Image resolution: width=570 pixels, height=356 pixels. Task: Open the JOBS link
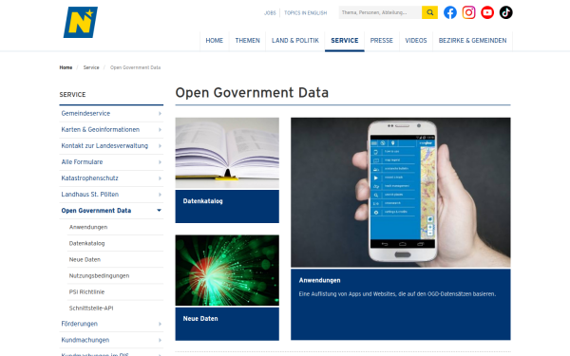(270, 13)
